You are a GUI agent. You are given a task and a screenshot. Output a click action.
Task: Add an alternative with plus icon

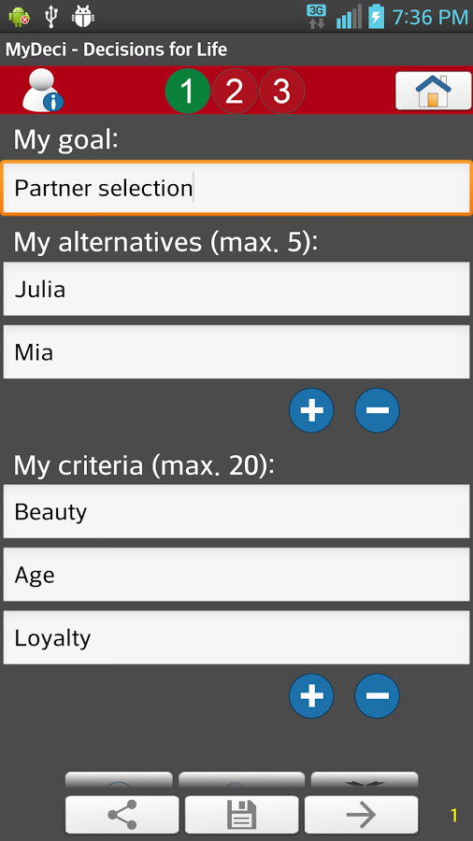311,410
